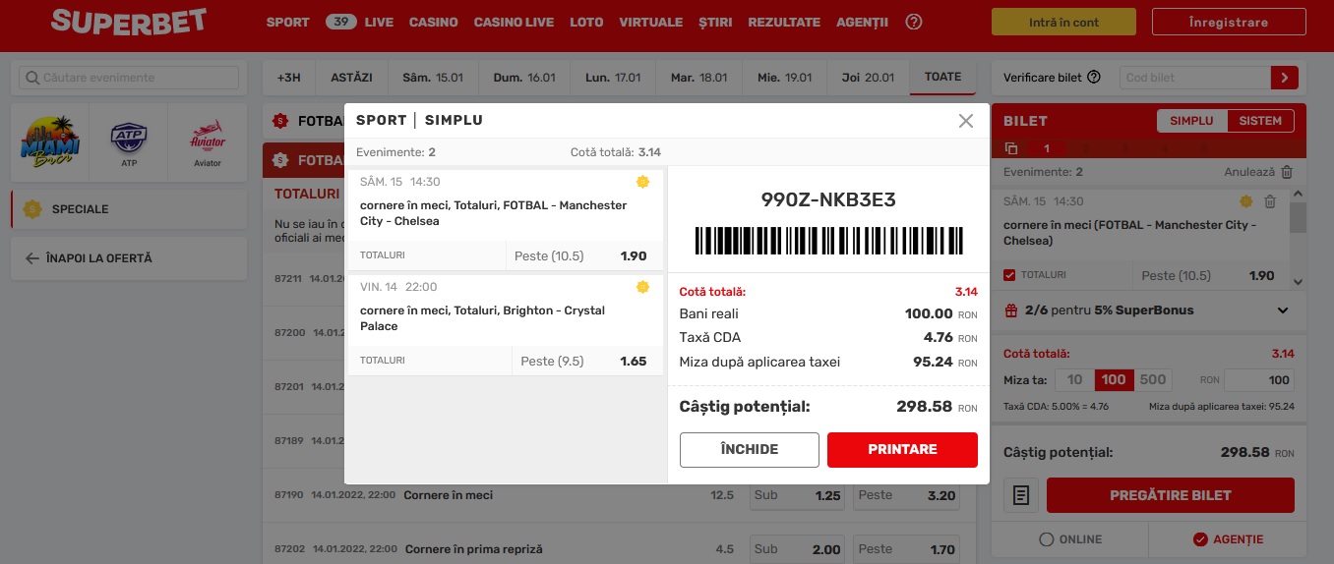Click the Superbet logo
Viewport: 1334px width, 564px height.
(x=129, y=22)
